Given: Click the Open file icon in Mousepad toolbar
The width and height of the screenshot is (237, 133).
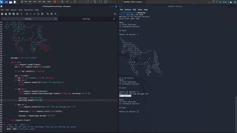Looking at the screenshot, I should point(6,14).
